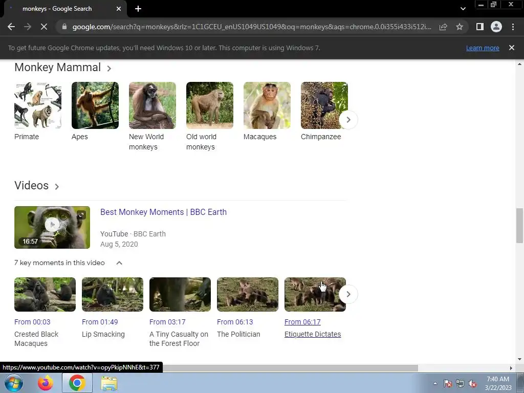This screenshot has width=524, height=393.
Task: Open Action Center flag icon
Action: 448,383
